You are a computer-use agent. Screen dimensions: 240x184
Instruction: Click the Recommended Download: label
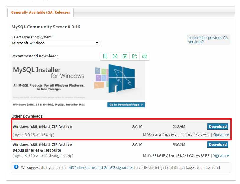[35, 56]
